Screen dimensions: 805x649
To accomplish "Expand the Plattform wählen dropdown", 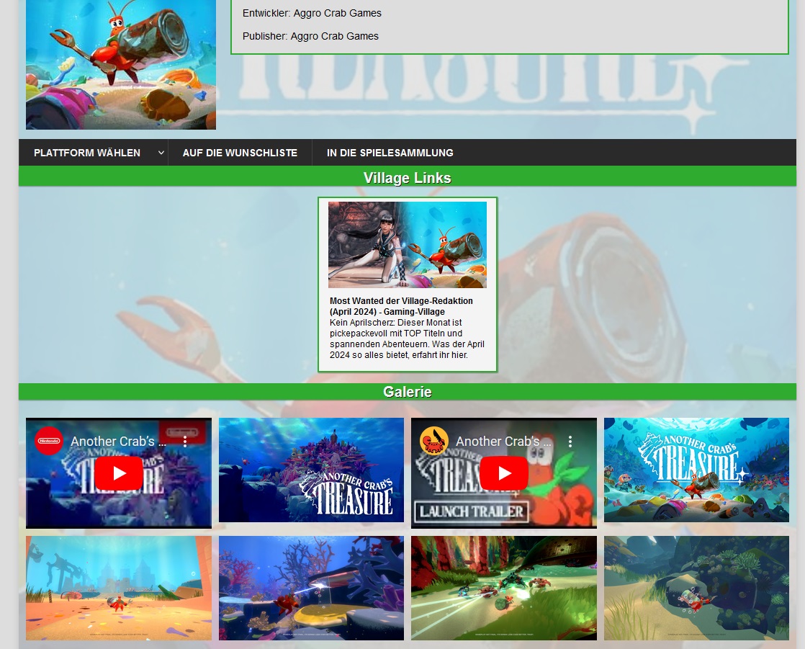I will 87,153.
